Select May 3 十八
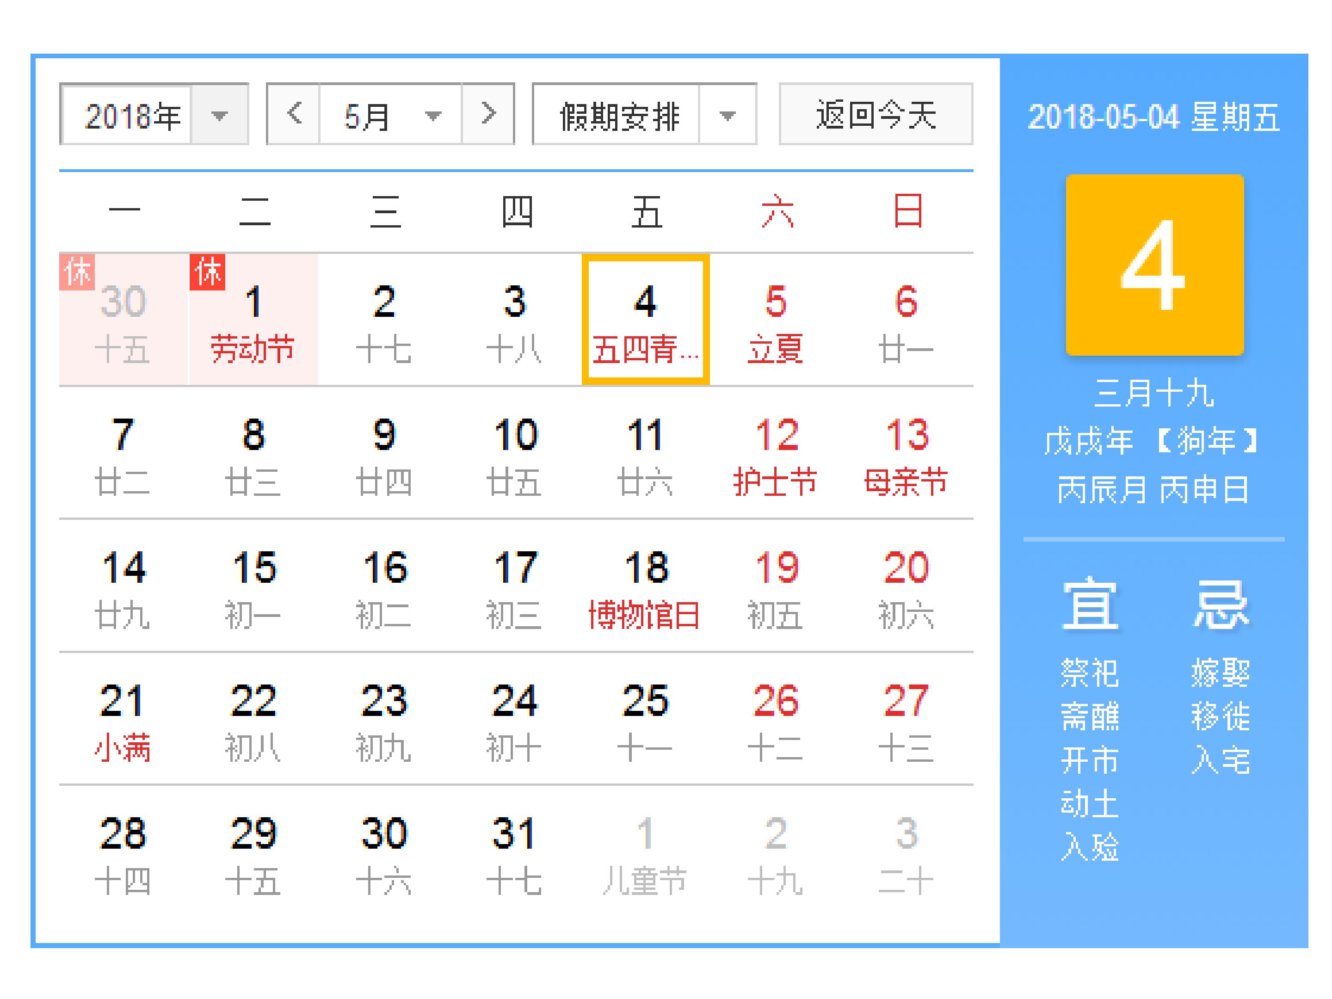 pos(515,319)
